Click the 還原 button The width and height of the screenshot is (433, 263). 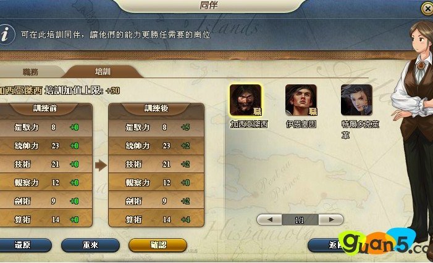coord(23,245)
